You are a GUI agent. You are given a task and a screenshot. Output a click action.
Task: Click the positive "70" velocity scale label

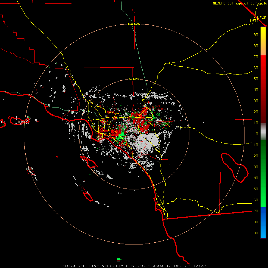pos(256,57)
